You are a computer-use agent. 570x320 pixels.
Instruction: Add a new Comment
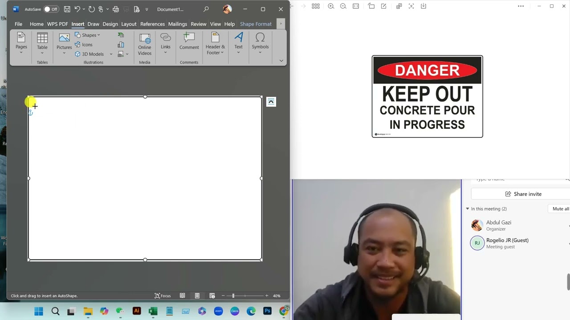pyautogui.click(x=189, y=41)
